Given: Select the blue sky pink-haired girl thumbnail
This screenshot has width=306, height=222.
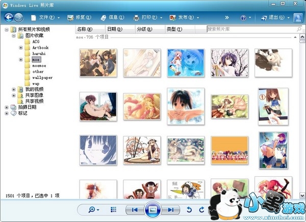Looking at the screenshot, I should click(186, 63).
